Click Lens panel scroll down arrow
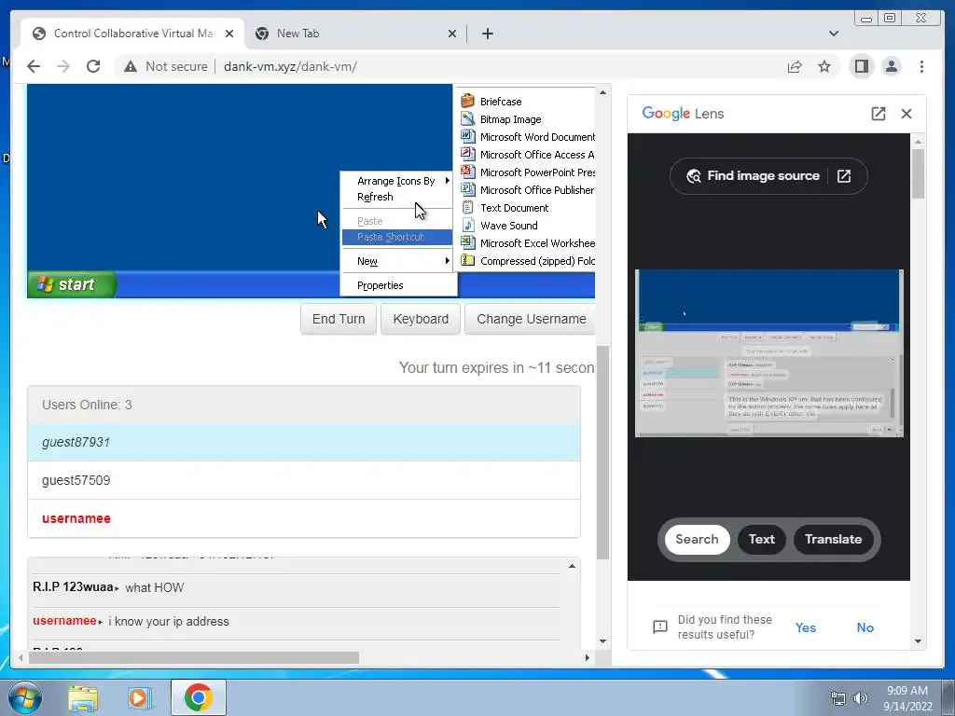 coord(919,641)
